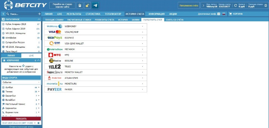The height and width of the screenshot is (128, 269).
Task: Switch sidebar to ЛИНИЯ mode
Action: (11, 56)
